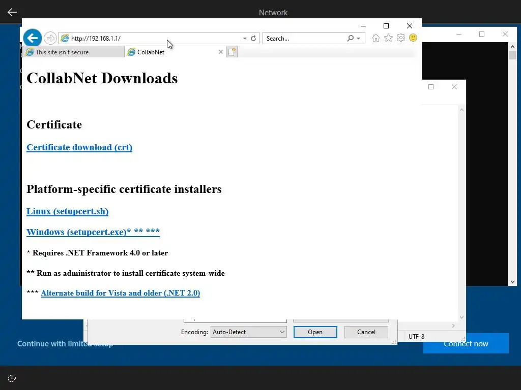This screenshot has width=521, height=390.
Task: Open the address bar autocomplete dropdown arrow
Action: [245, 39]
